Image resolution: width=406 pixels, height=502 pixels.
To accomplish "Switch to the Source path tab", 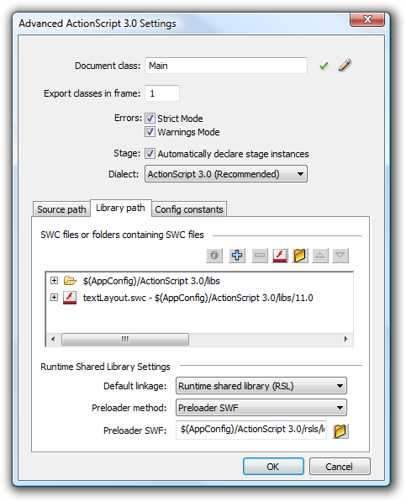I will 61,209.
